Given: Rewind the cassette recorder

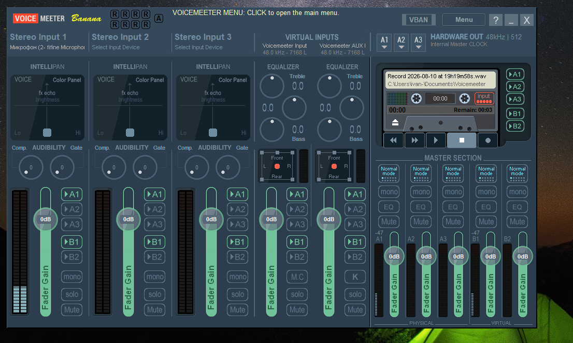Looking at the screenshot, I should pyautogui.click(x=393, y=140).
